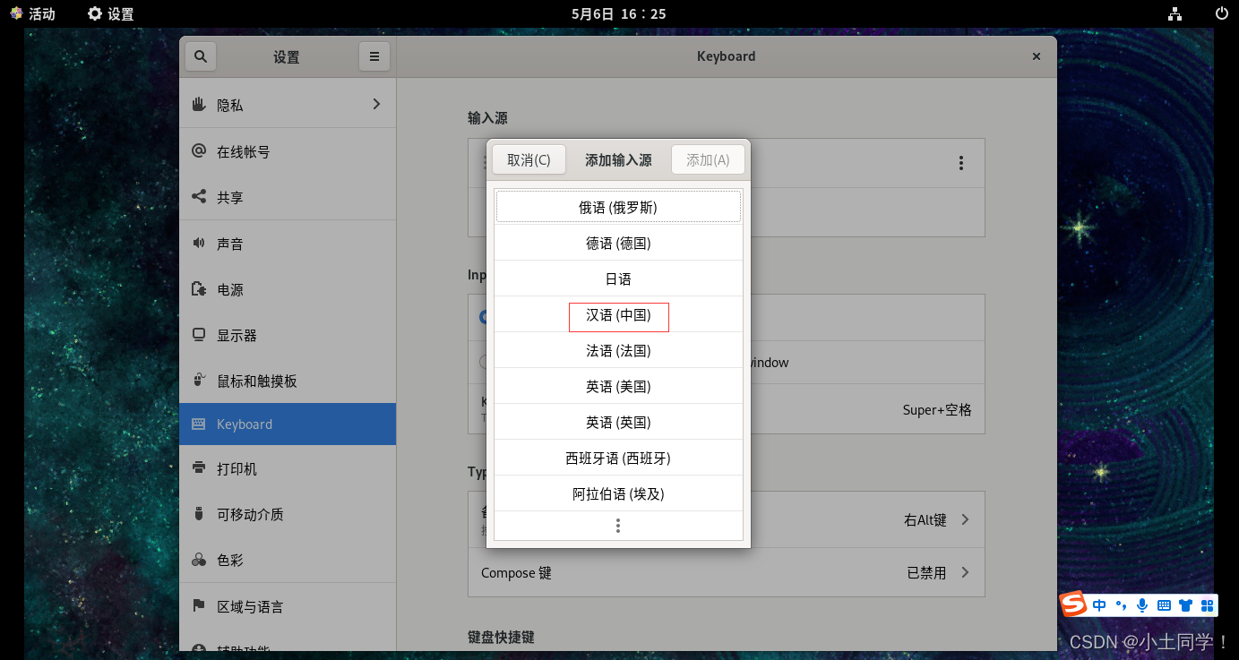Click the Sogou input method logo

1073,605
